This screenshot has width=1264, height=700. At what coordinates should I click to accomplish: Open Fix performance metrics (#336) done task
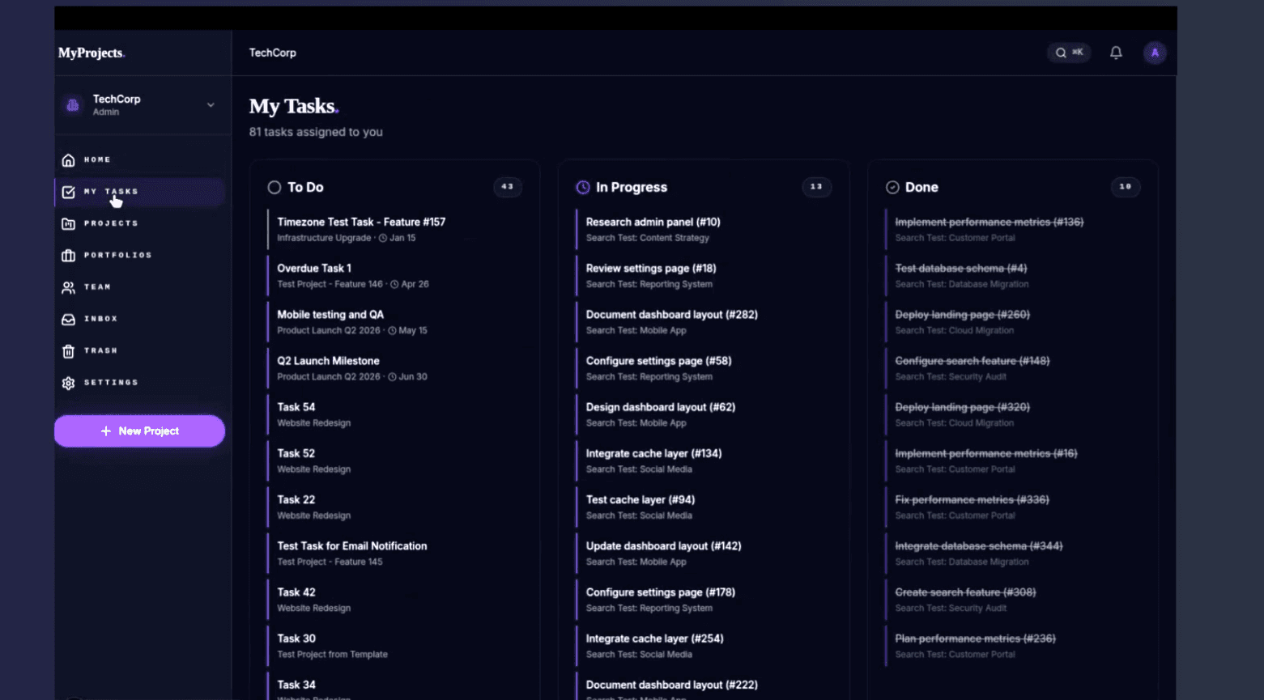click(x=1013, y=507)
